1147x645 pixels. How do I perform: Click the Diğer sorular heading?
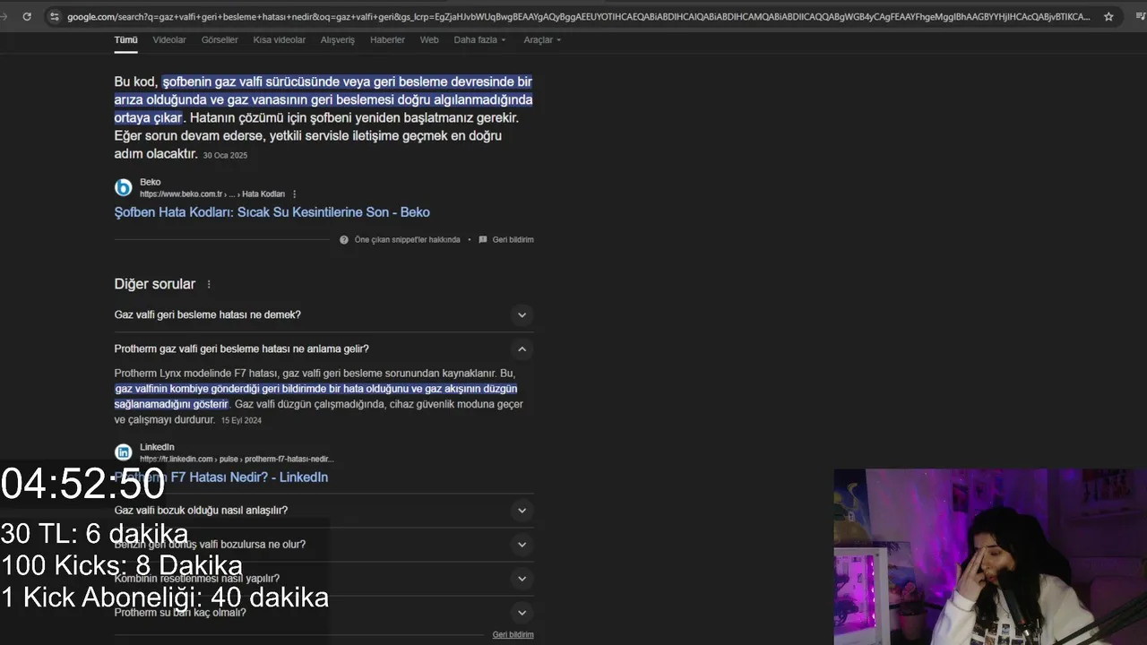click(x=154, y=284)
